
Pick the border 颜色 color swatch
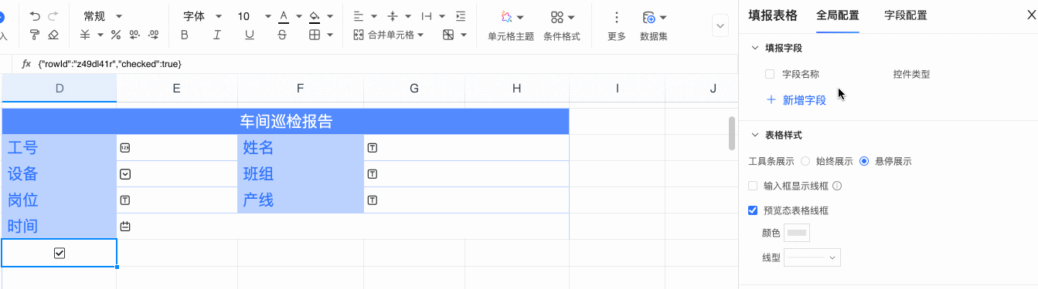[797, 233]
